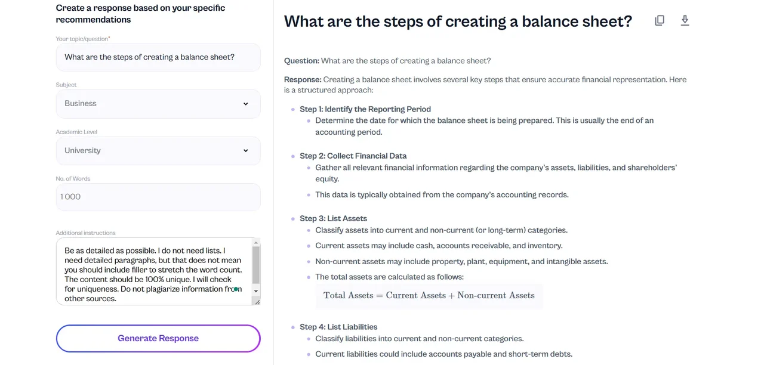Click inside the Additional instructions text area

pyautogui.click(x=154, y=272)
